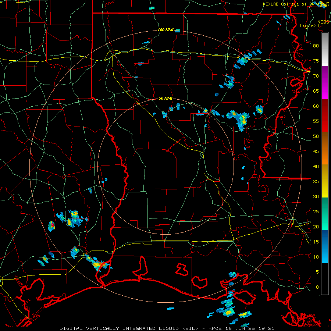Select the white-gray segment of color scale
Screen dimensions: 331x331
pyautogui.click(x=325, y=49)
